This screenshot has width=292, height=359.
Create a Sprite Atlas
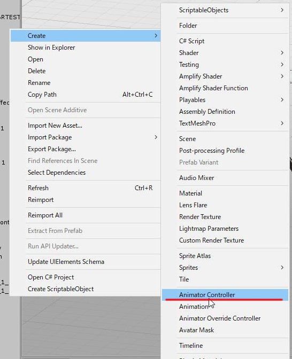click(x=225, y=256)
